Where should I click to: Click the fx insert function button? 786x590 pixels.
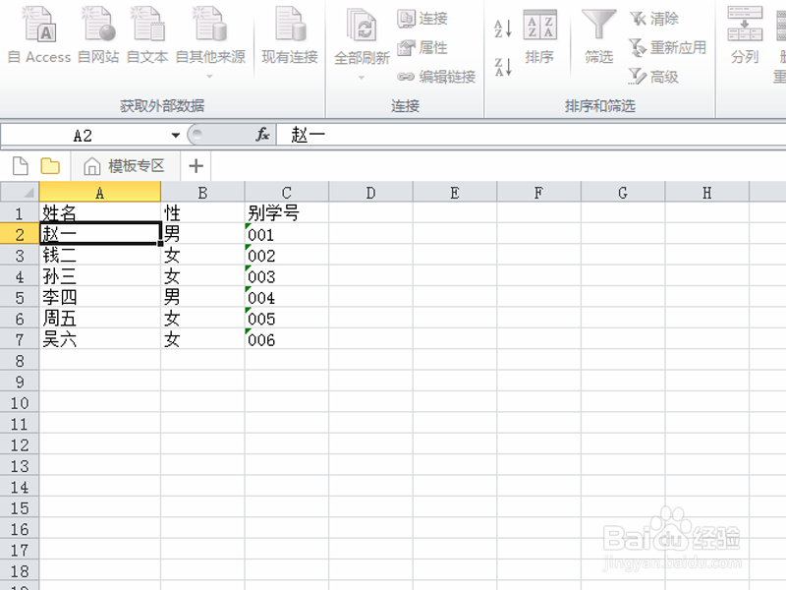point(262,135)
